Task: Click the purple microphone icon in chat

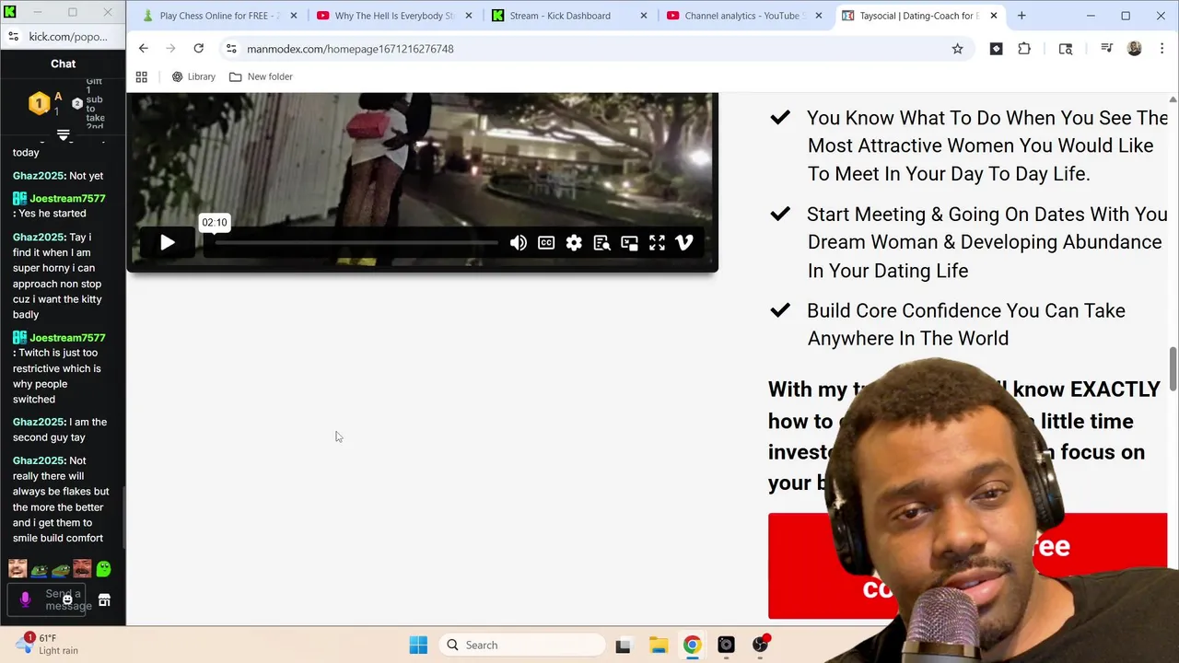Action: coord(25,599)
